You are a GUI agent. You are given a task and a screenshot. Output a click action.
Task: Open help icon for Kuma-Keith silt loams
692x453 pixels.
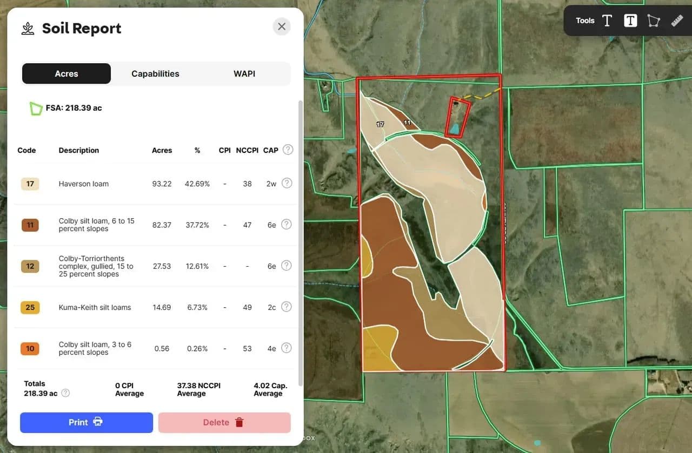[x=287, y=307]
